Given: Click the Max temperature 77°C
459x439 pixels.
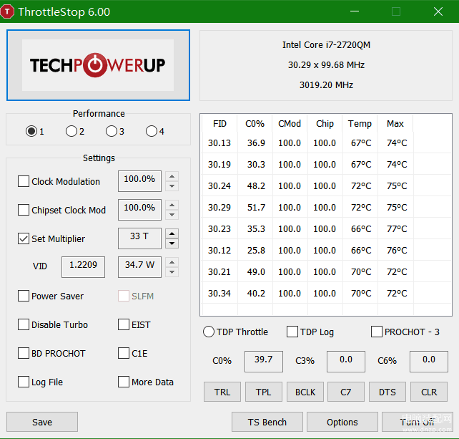Looking at the screenshot, I should (397, 228).
